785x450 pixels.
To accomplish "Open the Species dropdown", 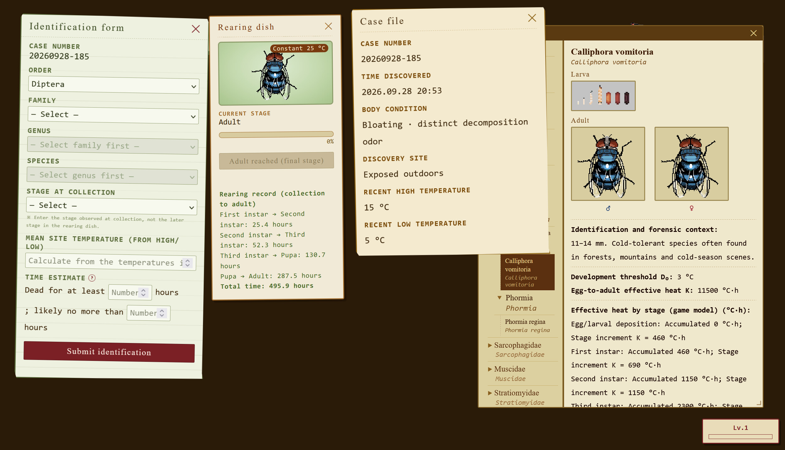I will click(x=112, y=176).
